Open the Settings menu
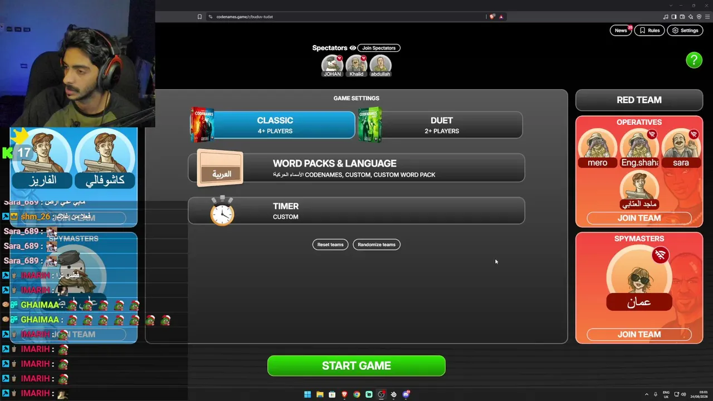713x401 pixels. (685, 31)
